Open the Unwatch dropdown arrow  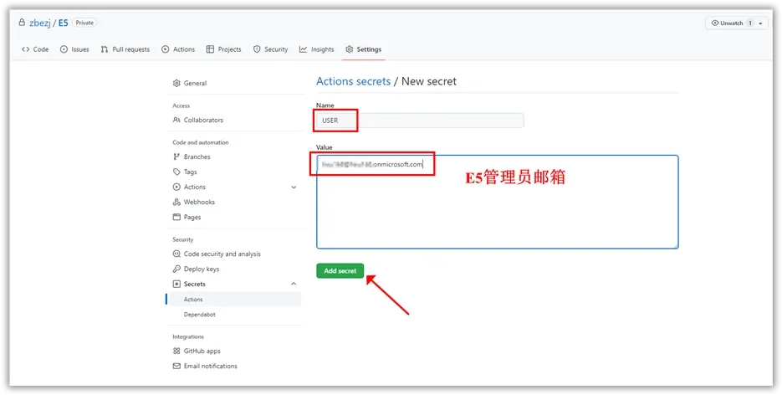[x=760, y=23]
